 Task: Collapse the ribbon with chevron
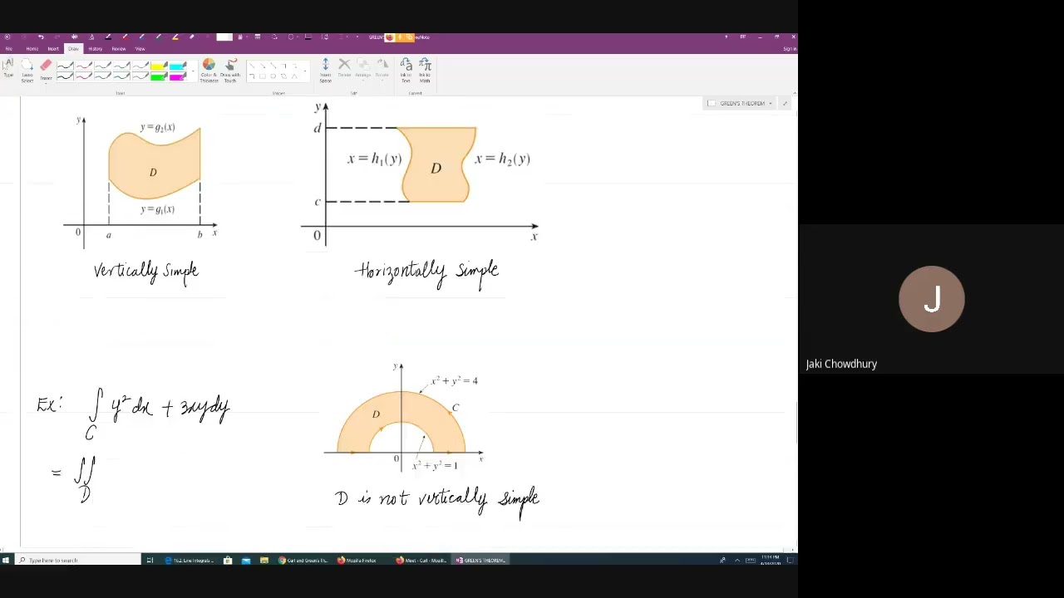(x=793, y=91)
